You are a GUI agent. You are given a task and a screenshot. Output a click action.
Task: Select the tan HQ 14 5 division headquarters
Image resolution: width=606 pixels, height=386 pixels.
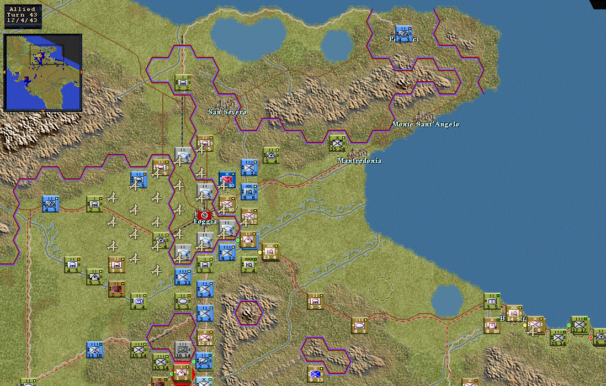pyautogui.click(x=514, y=313)
